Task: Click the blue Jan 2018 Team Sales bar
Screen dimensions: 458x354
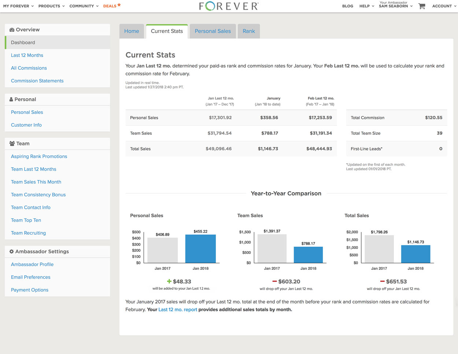Action: pyautogui.click(x=308, y=255)
